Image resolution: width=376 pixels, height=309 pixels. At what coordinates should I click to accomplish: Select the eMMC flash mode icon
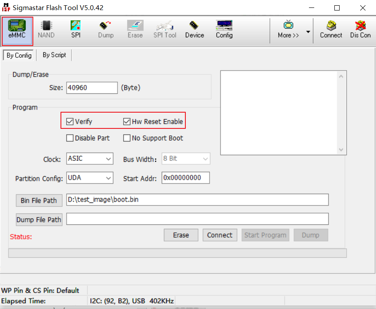[18, 30]
